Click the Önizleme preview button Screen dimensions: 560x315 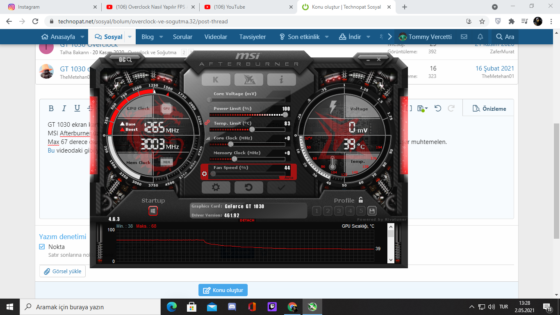coord(489,109)
